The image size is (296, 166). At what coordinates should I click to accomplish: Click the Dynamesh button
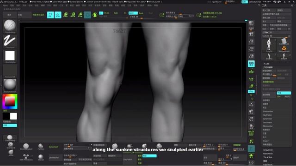tap(54, 147)
